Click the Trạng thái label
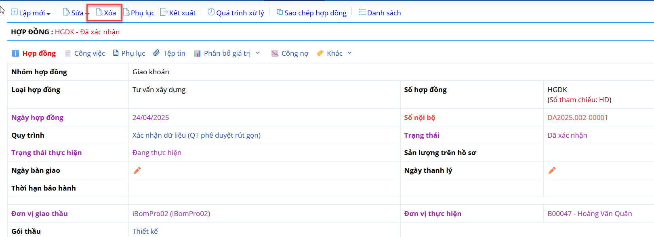The height and width of the screenshot is (237, 654). click(422, 135)
